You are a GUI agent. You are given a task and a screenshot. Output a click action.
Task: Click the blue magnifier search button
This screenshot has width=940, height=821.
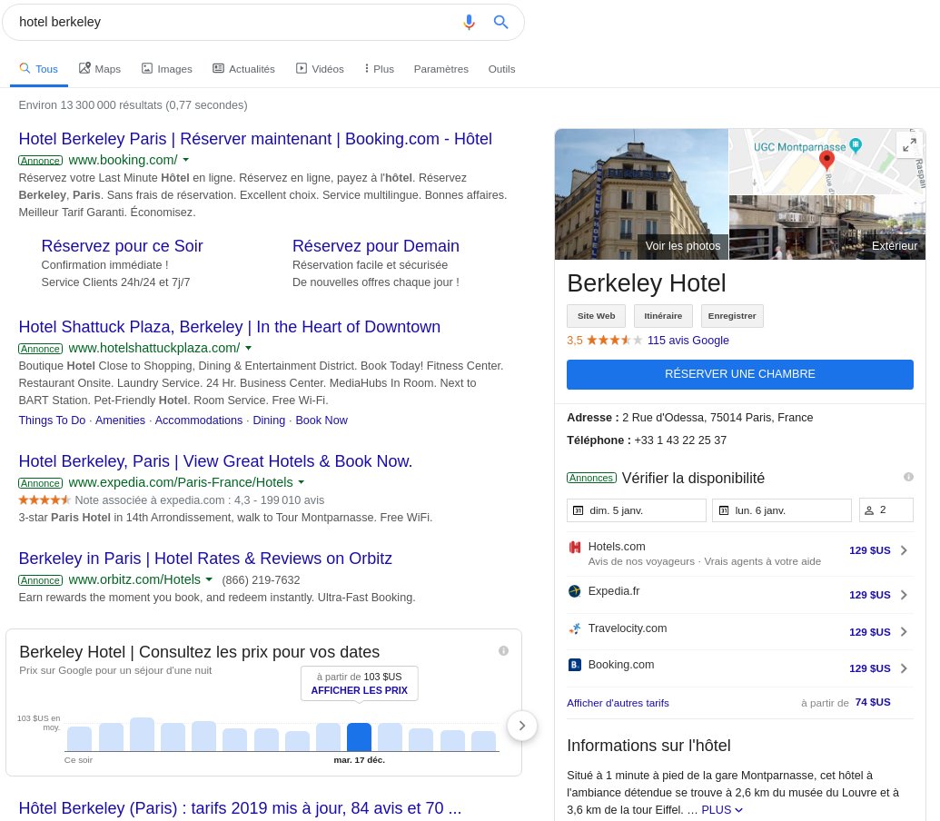[x=500, y=22]
